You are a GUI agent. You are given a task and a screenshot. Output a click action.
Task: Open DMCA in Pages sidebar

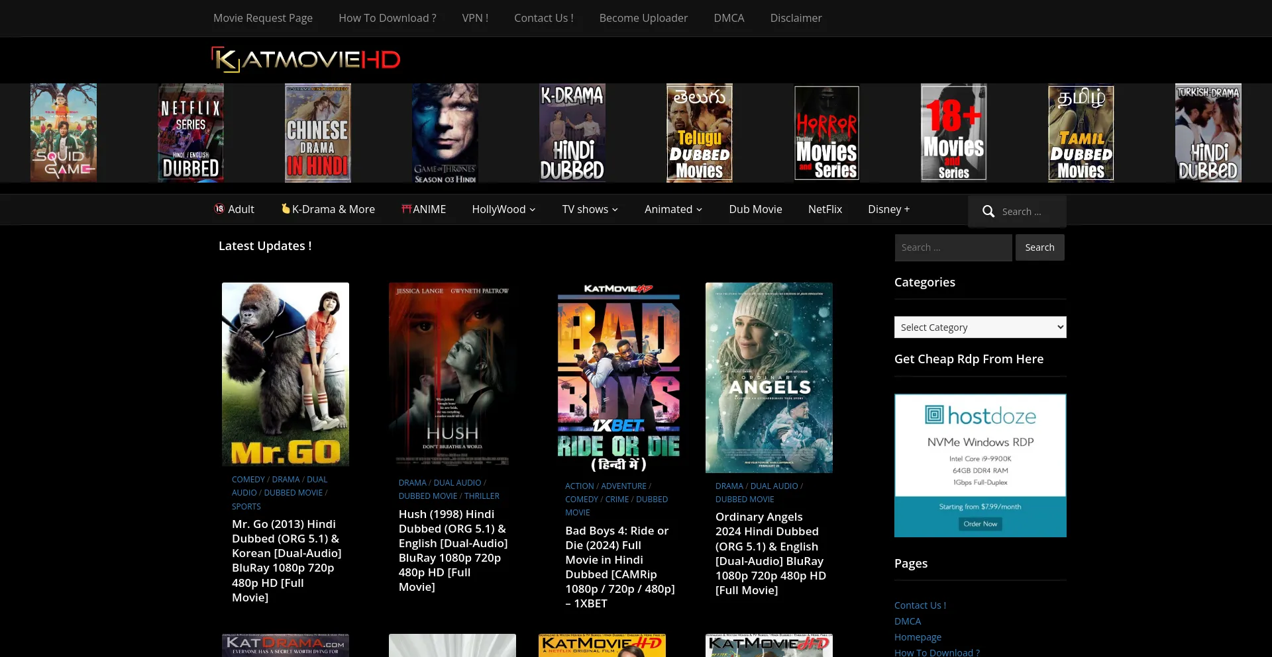click(908, 621)
